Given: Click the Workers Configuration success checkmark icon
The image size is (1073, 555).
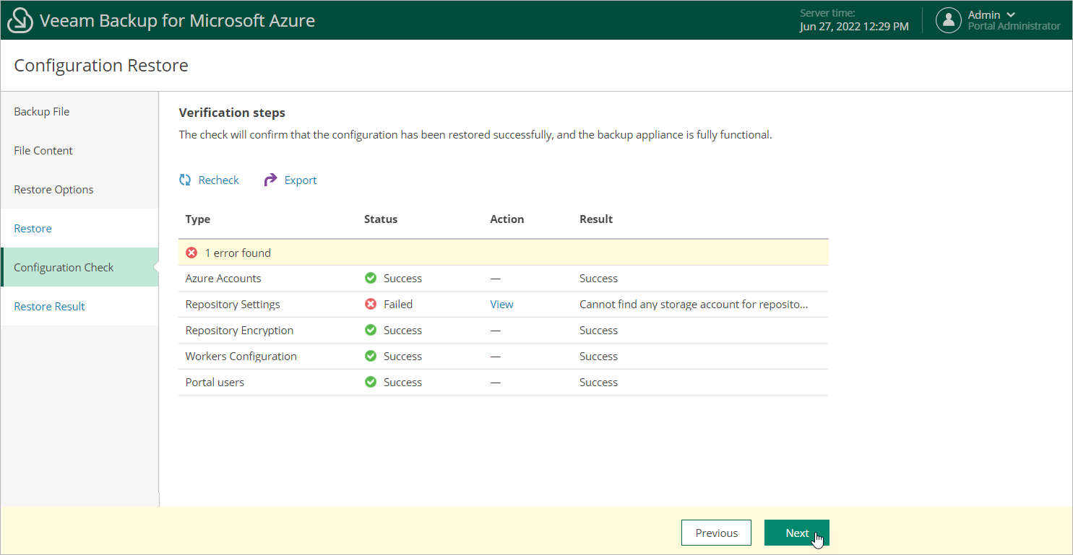Looking at the screenshot, I should [x=371, y=357].
